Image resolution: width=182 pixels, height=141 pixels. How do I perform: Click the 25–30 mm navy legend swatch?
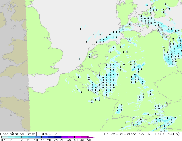click(58, 137)
